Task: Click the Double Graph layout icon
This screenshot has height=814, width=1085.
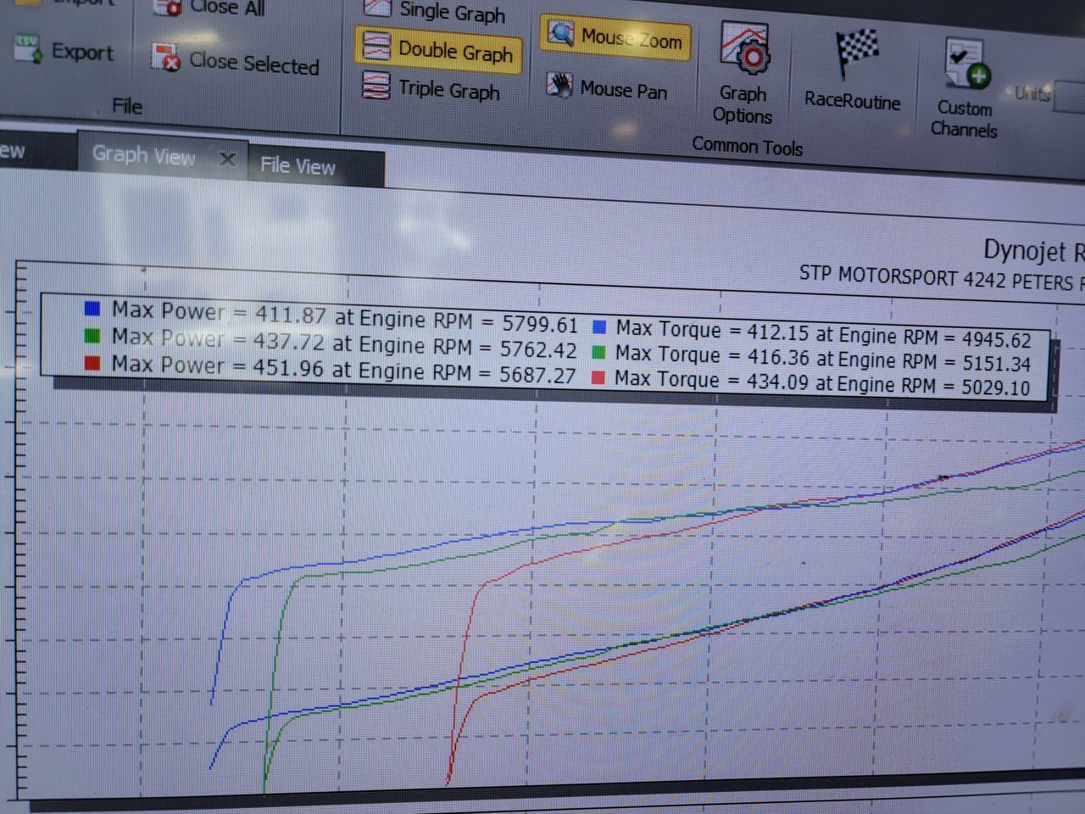Action: click(376, 46)
